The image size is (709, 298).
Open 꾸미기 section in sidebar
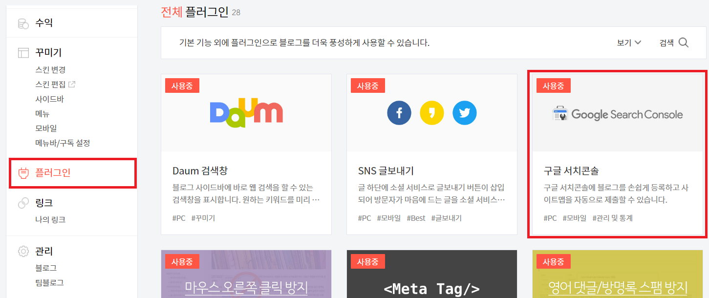pyautogui.click(x=48, y=53)
